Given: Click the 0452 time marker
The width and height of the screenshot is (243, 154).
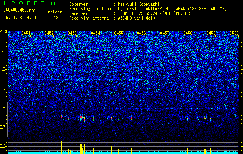Looking at the screenshot, I should [49, 33].
